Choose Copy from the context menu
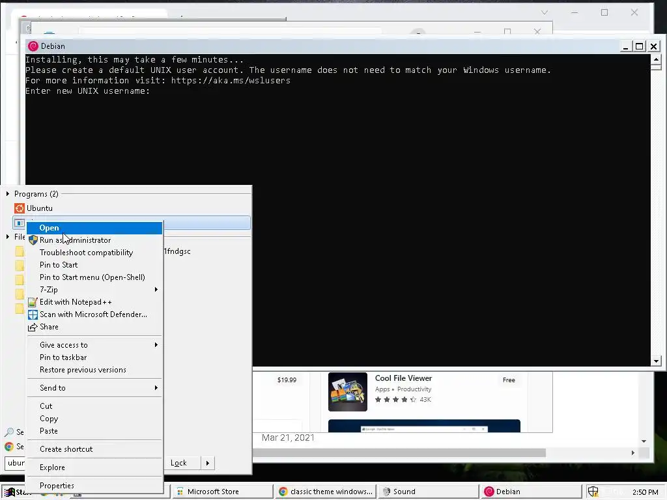 pyautogui.click(x=94, y=419)
